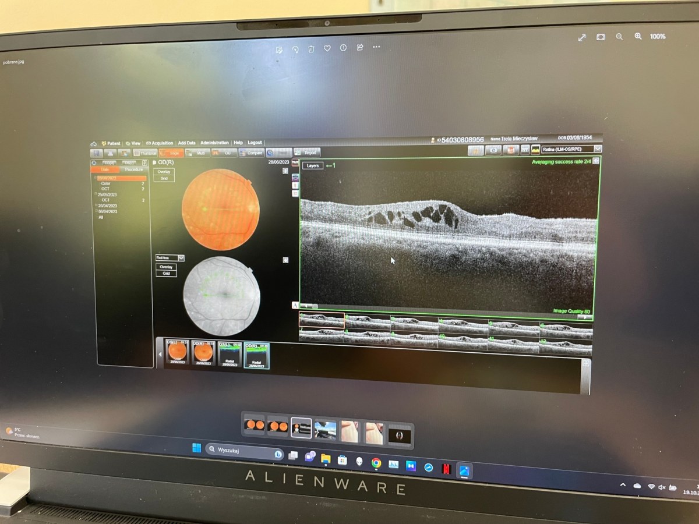Toggle the Layers display on OCT scan
This screenshot has height=524, width=699.
click(313, 166)
